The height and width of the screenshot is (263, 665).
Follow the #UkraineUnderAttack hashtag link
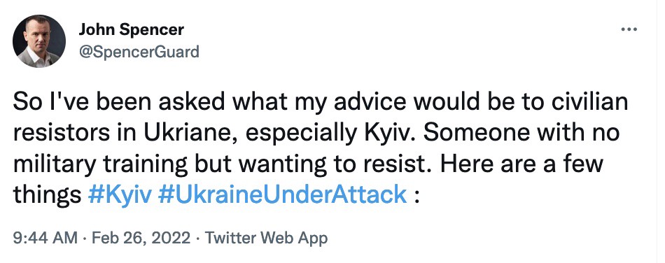282,195
